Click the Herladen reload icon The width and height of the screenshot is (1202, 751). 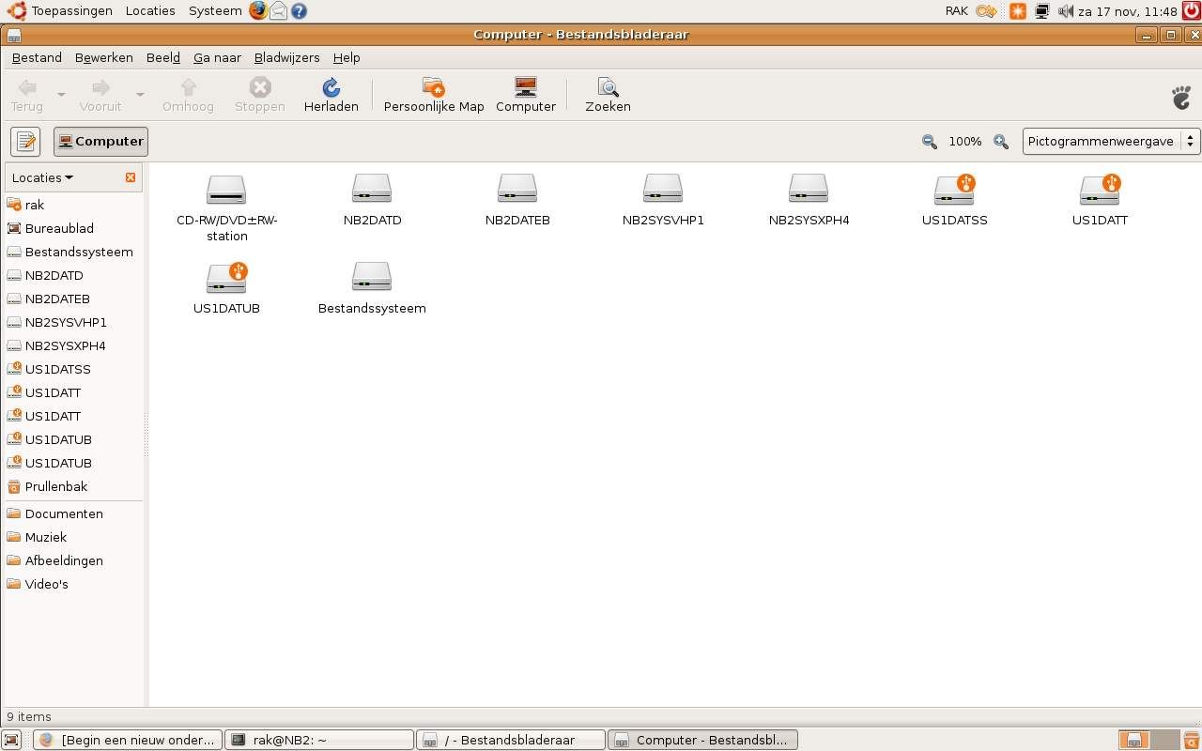tap(331, 88)
